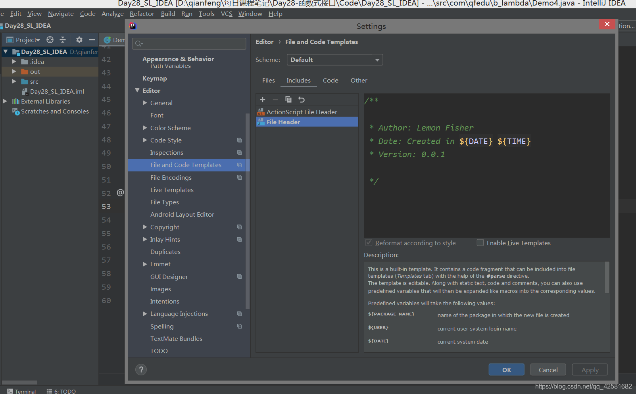Open the 6: TODO tool window
Viewport: 636px width, 394px height.
61,391
